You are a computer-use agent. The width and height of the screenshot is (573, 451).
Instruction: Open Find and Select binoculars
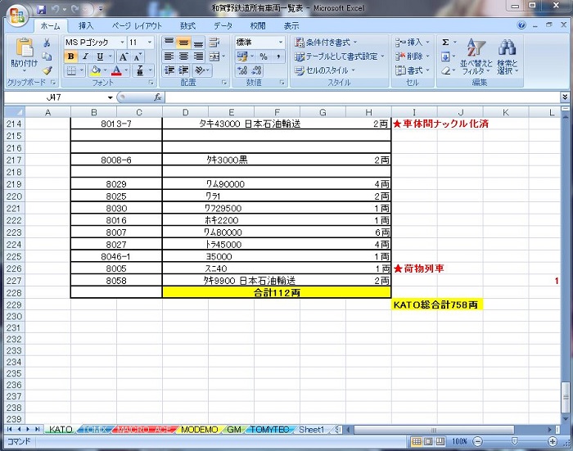(x=508, y=56)
